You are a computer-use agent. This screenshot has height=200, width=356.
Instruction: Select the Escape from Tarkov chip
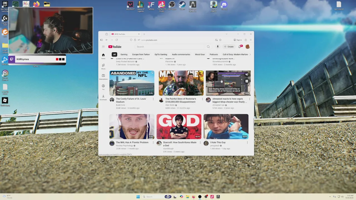click(141, 54)
